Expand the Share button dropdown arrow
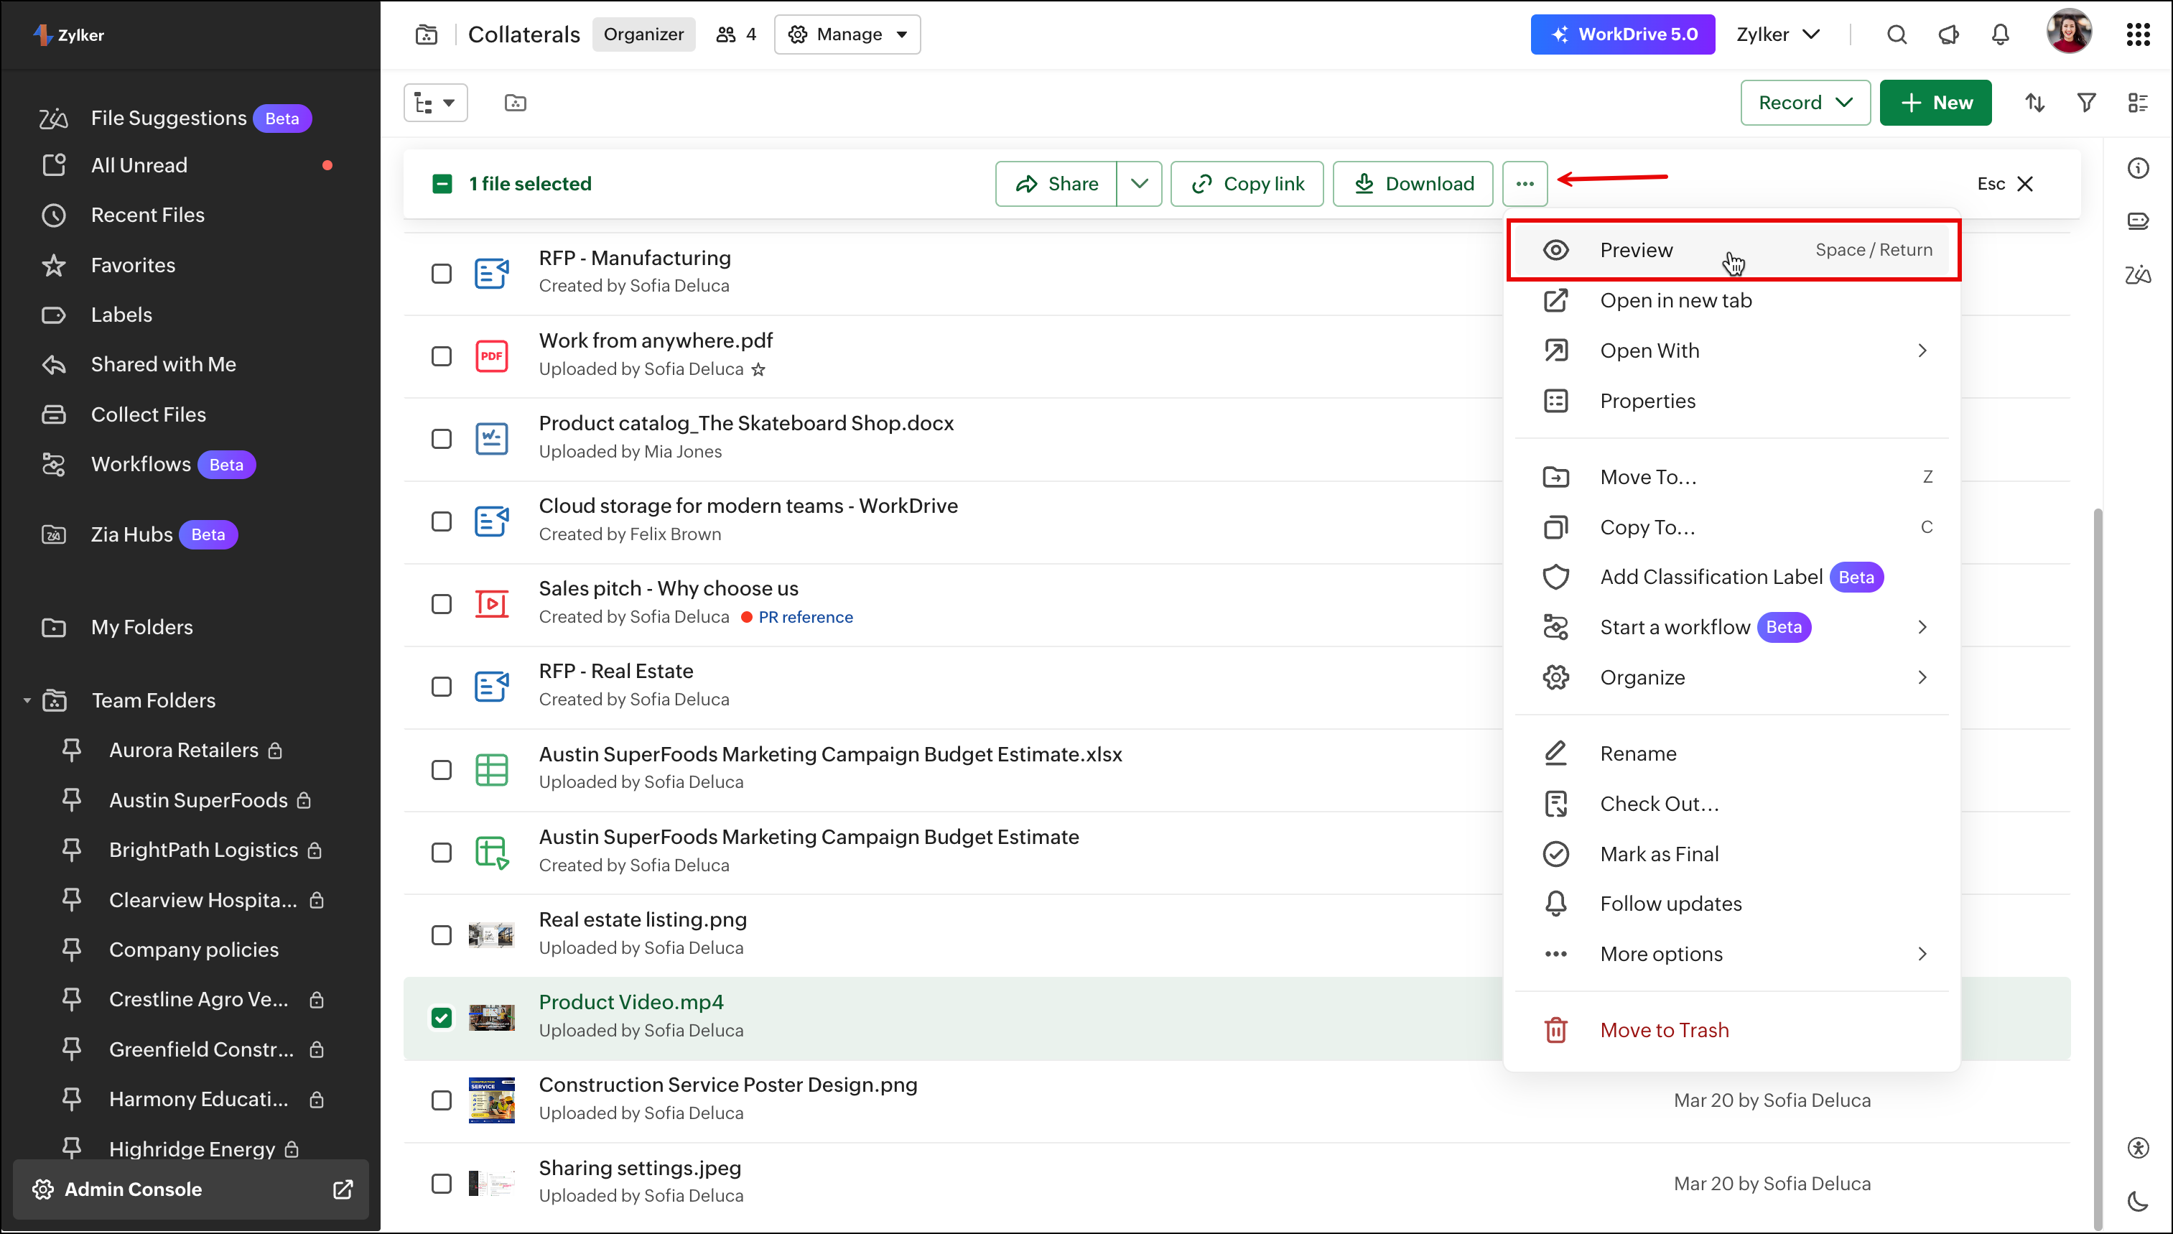2173x1234 pixels. pos(1139,184)
